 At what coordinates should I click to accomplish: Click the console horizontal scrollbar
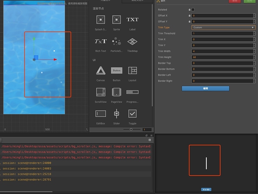tap(26, 192)
